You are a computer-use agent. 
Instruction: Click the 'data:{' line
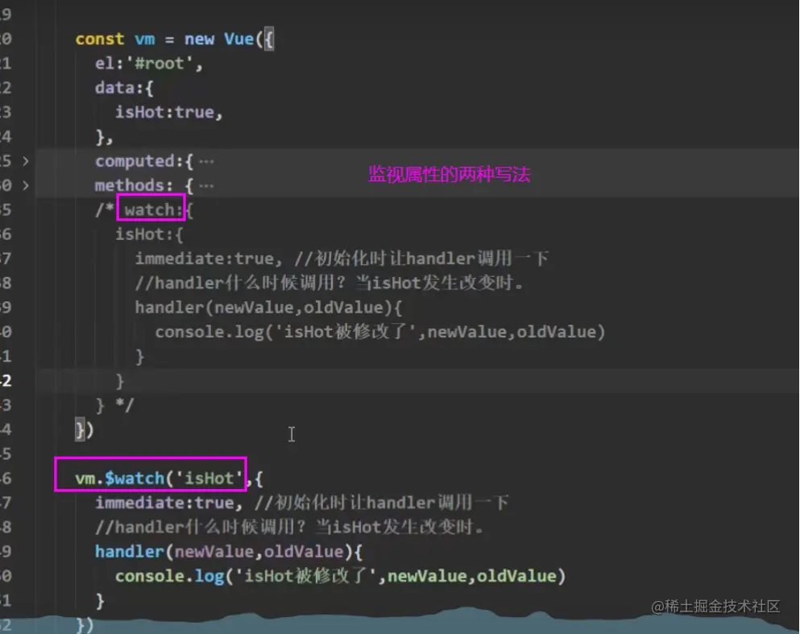point(124,89)
